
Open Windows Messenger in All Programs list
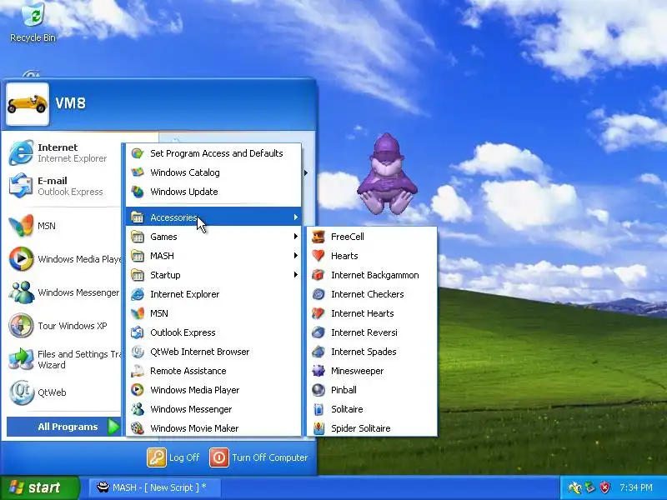(x=213, y=408)
